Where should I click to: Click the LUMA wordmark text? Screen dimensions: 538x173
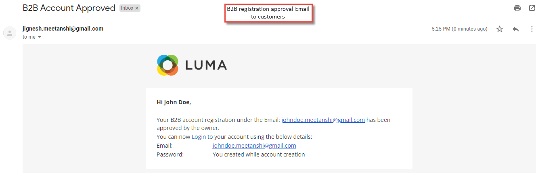(x=206, y=65)
